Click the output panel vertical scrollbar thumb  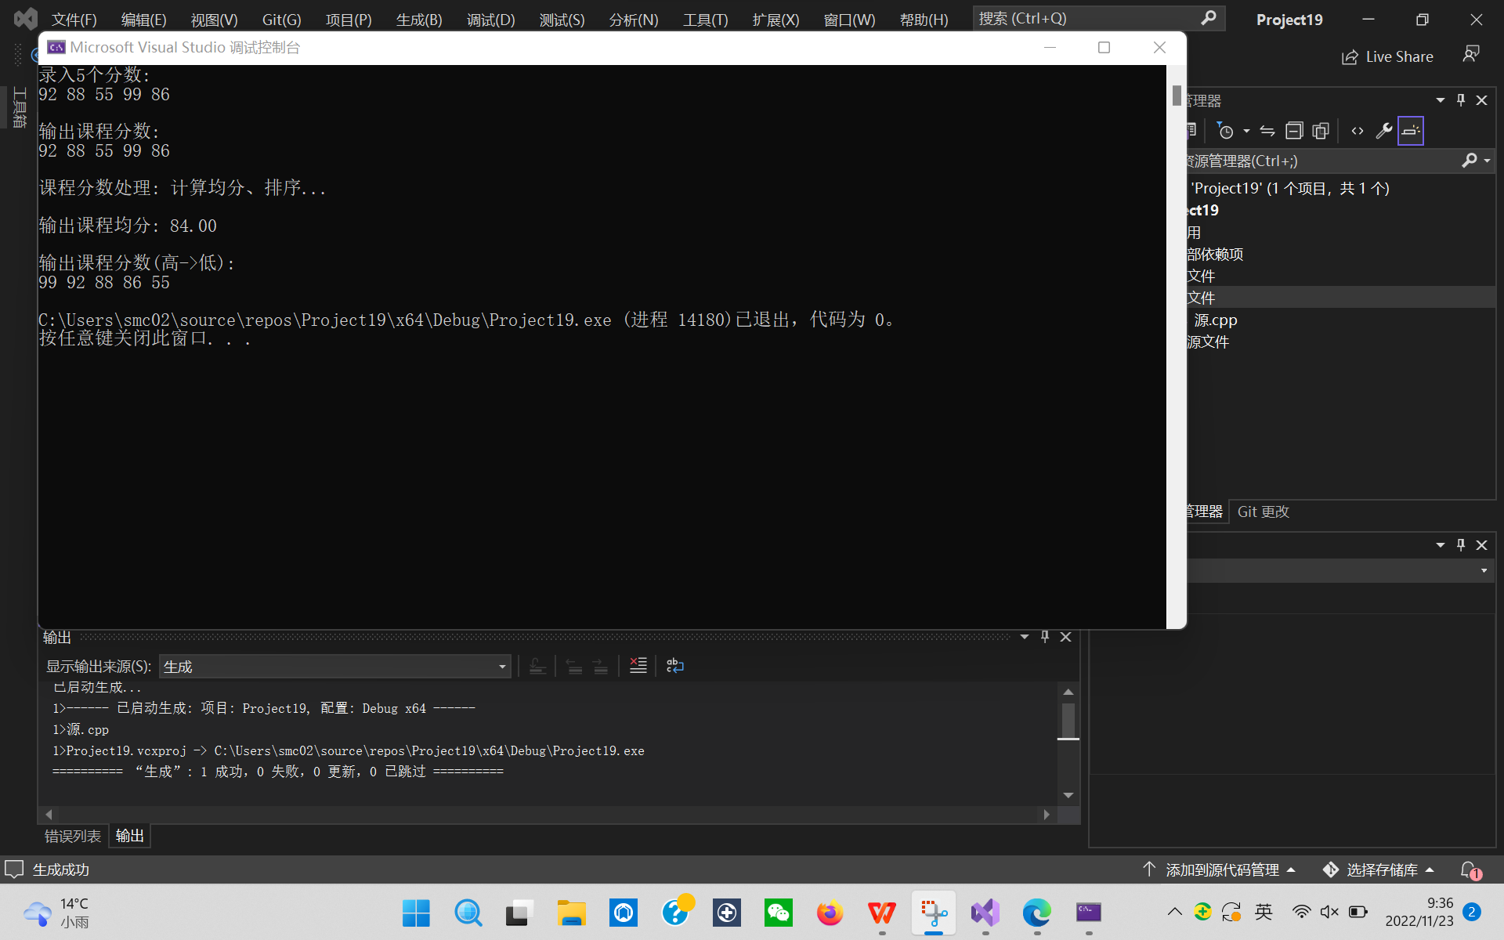coord(1068,719)
